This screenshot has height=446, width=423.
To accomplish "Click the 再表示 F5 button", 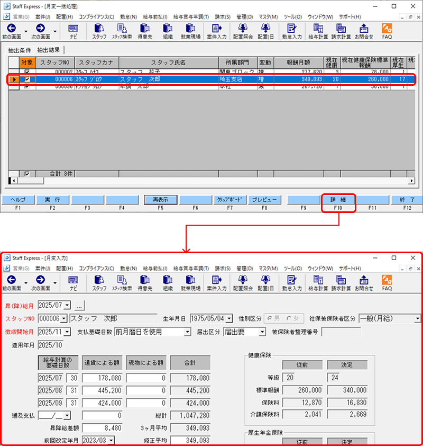I will tap(161, 200).
